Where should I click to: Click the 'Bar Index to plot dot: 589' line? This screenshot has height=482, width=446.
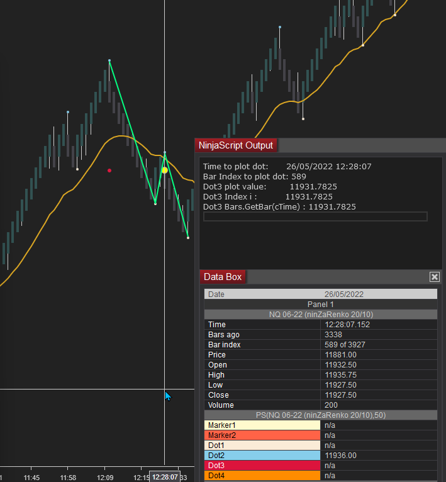tap(255, 176)
